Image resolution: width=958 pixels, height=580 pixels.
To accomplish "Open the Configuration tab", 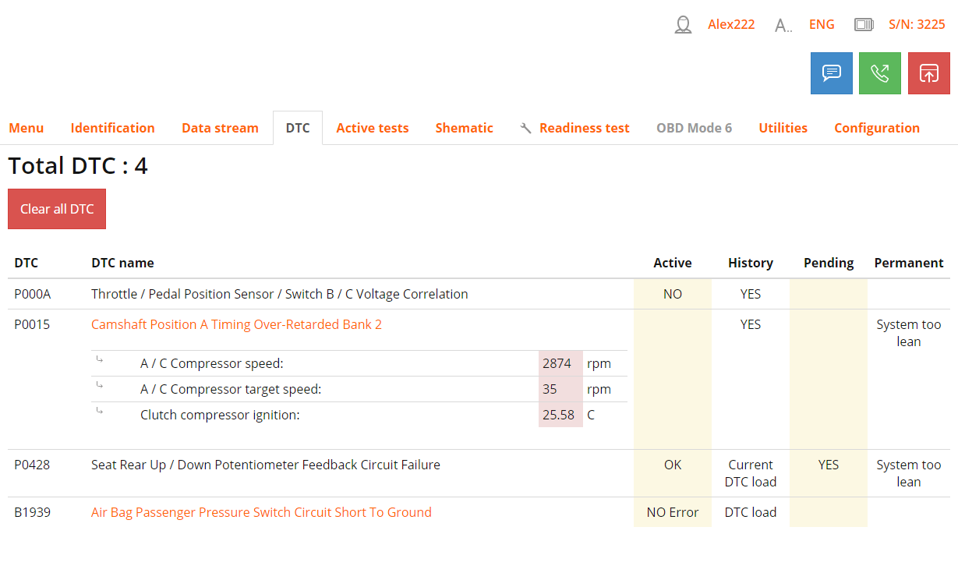I will pyautogui.click(x=876, y=128).
